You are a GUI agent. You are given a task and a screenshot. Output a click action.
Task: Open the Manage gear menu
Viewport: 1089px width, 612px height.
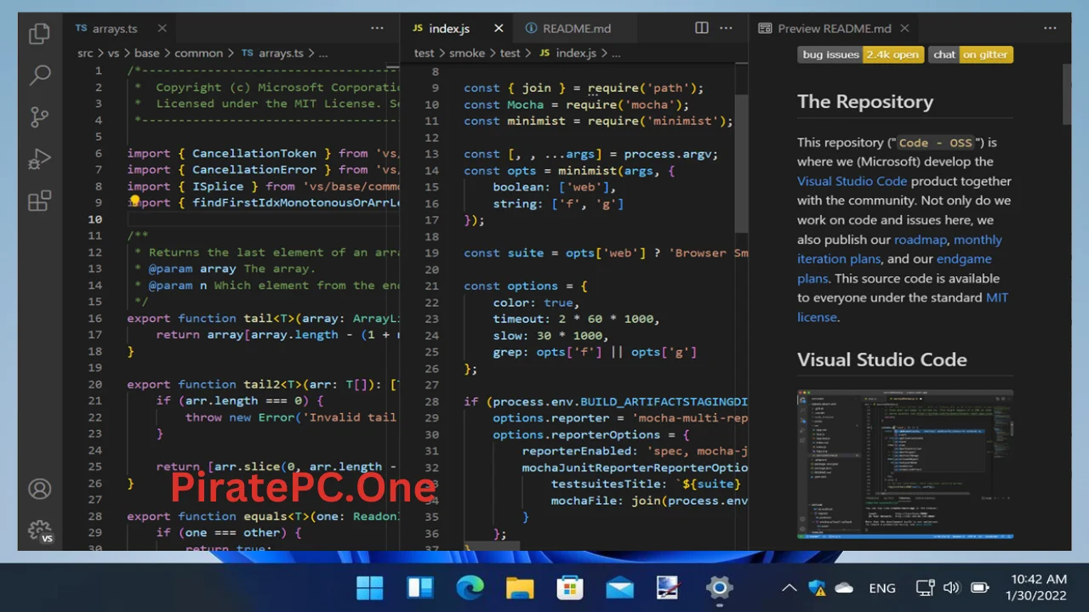[x=40, y=532]
